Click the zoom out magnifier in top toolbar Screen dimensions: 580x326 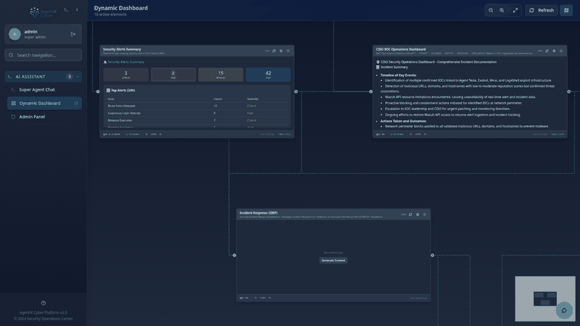coord(491,10)
